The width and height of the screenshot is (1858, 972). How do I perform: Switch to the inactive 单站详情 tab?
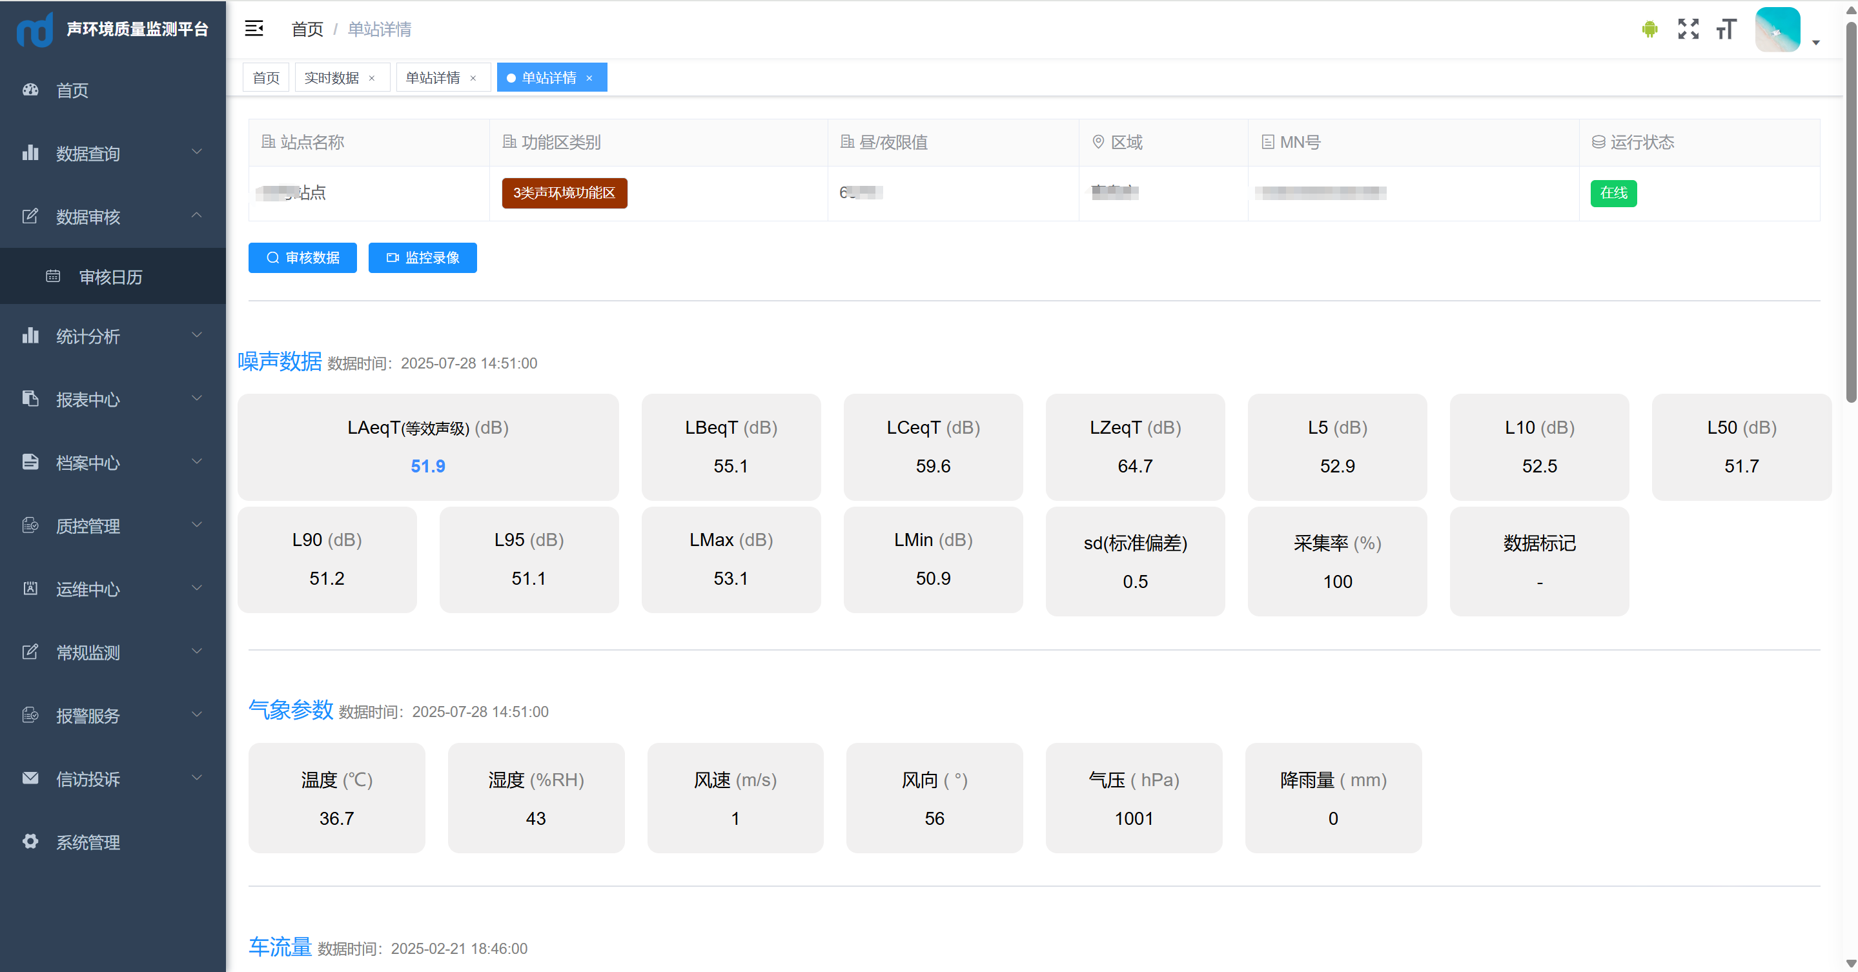click(x=433, y=78)
